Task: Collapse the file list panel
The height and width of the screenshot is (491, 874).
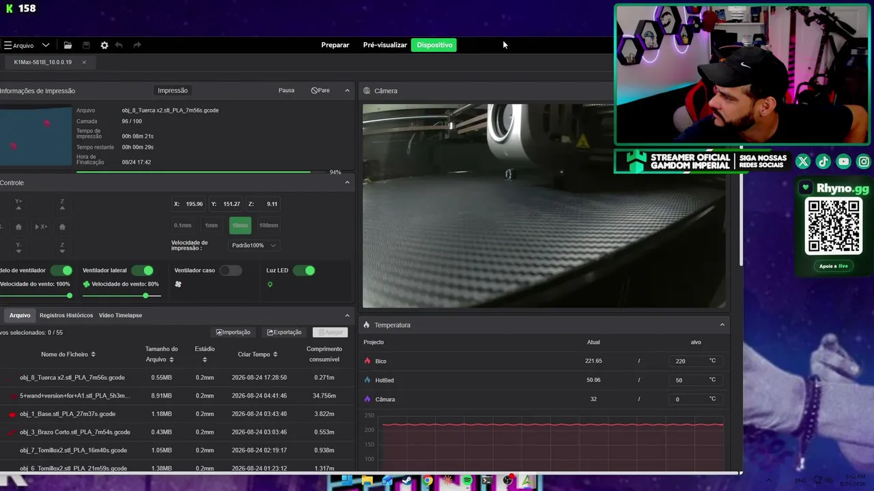Action: 347,316
